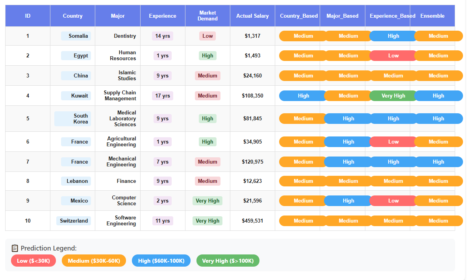Click the Low Experience_Based badge in Egypt's row
The width and height of the screenshot is (476, 280).
tap(393, 55)
